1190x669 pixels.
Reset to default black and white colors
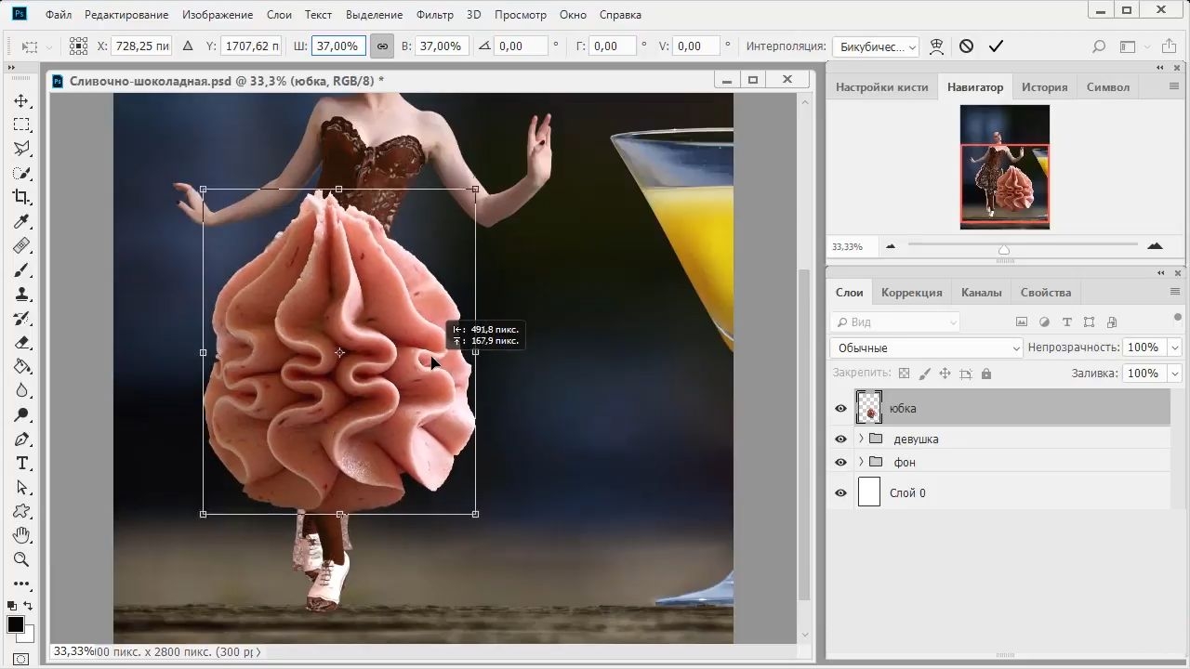tap(13, 607)
